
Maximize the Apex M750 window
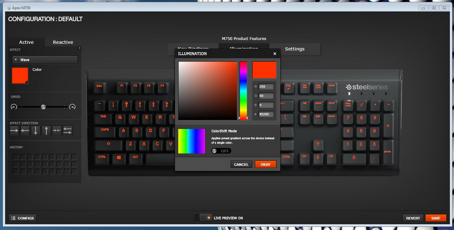(x=433, y=7)
